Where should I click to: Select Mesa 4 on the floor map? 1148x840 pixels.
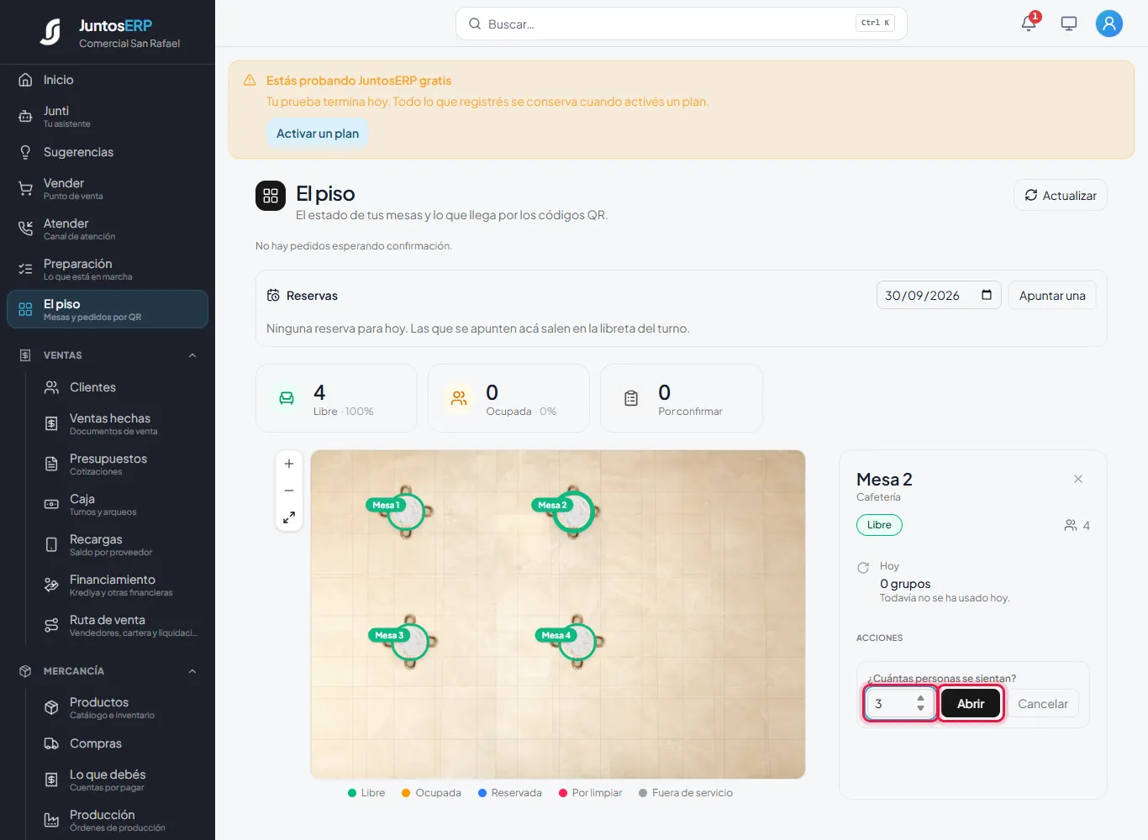tap(576, 641)
